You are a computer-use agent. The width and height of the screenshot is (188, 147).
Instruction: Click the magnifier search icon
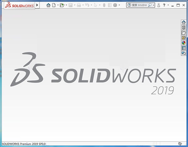tap(150, 5)
